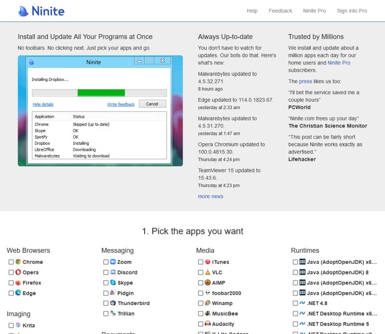Click the Trillian app icon
This screenshot has width=385, height=334.
pyautogui.click(x=113, y=313)
